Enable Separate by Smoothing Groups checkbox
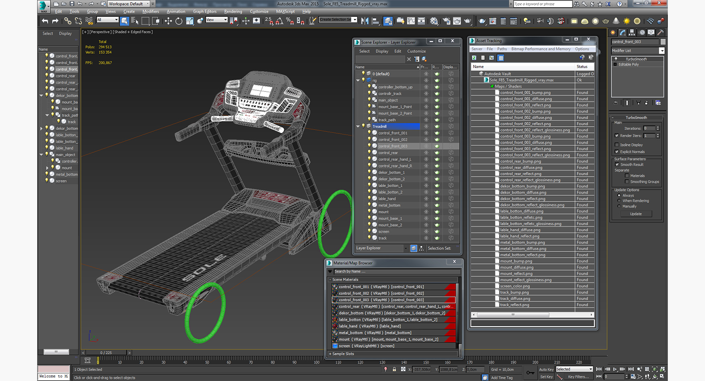Image resolution: width=705 pixels, height=381 pixels. pos(627,181)
